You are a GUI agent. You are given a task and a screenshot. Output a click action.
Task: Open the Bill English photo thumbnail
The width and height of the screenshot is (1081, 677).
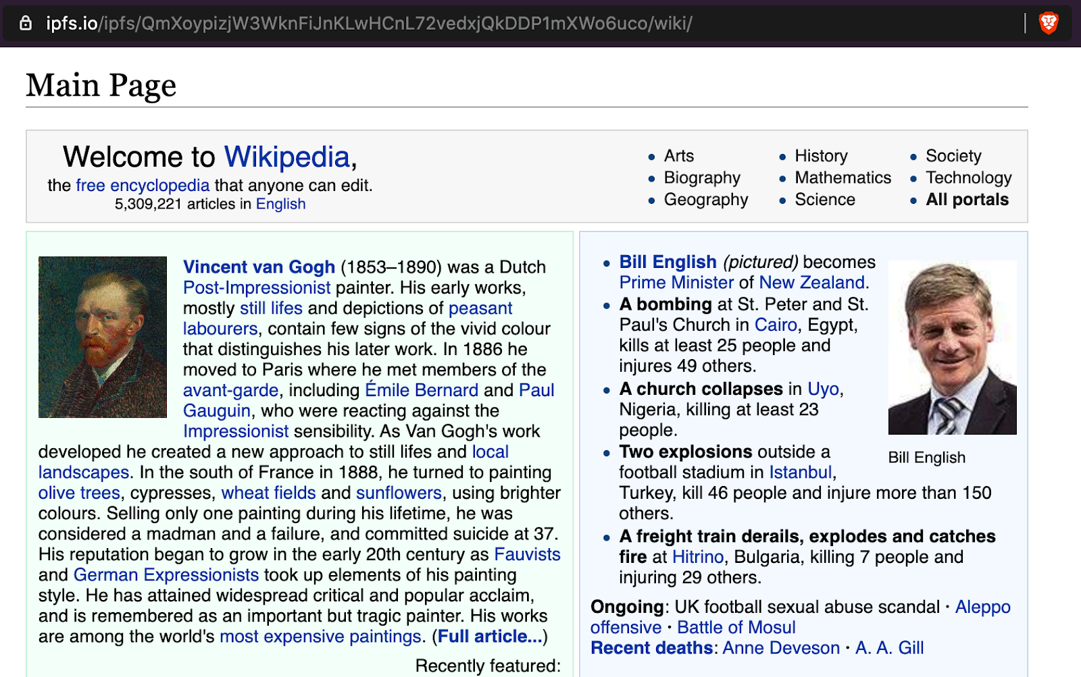point(953,347)
